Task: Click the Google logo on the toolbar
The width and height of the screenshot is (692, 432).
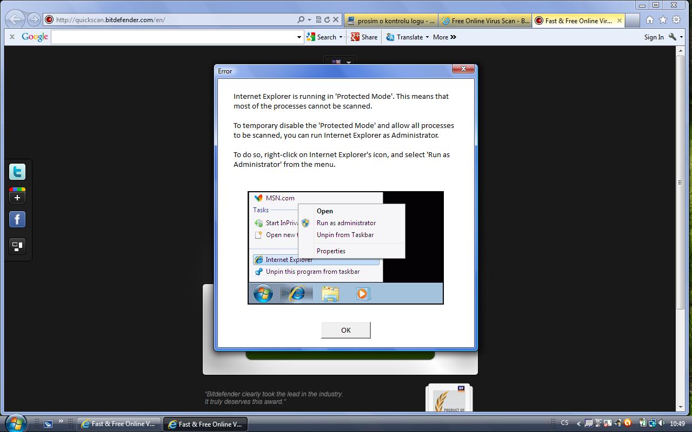Action: (35, 37)
